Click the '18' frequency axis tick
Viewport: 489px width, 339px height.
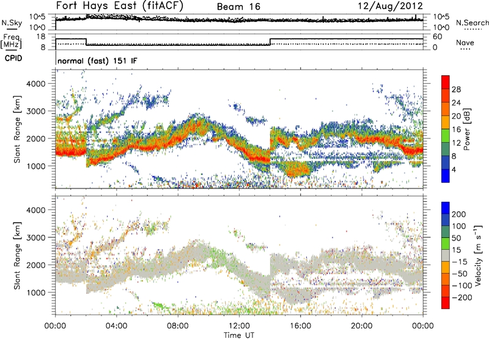point(41,37)
